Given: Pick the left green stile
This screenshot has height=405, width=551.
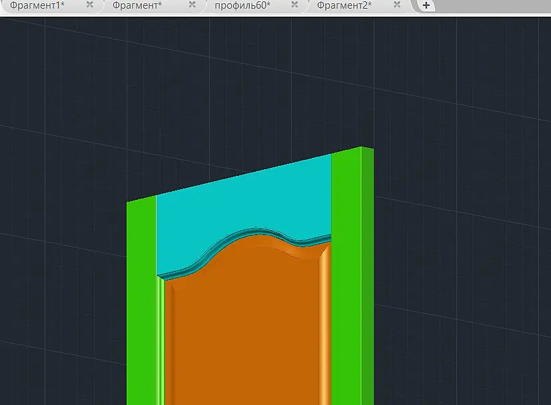Looking at the screenshot, I should pos(141,302).
